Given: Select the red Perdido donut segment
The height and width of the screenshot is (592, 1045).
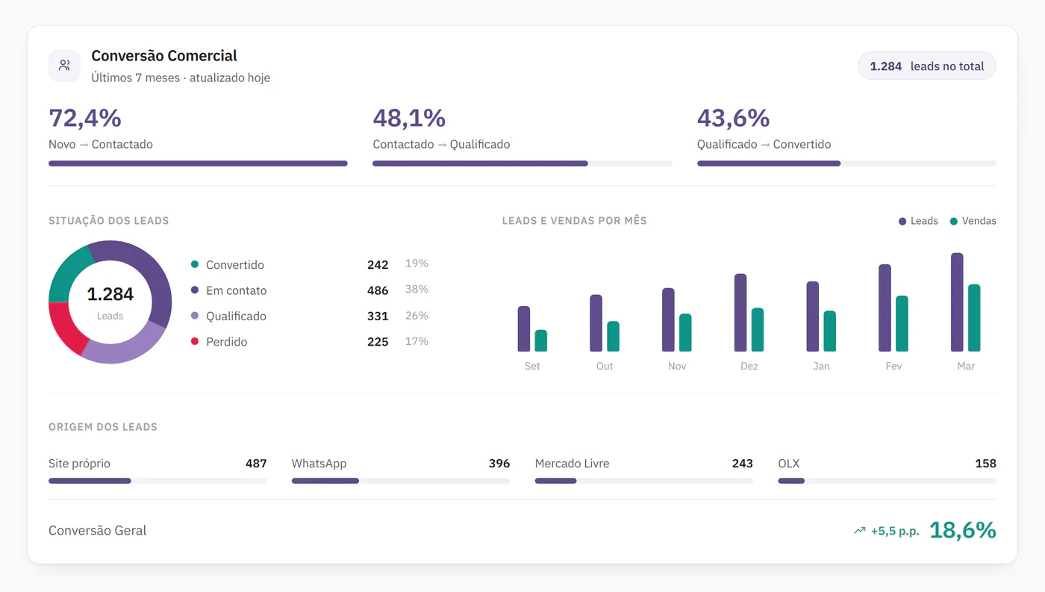Looking at the screenshot, I should (66, 327).
